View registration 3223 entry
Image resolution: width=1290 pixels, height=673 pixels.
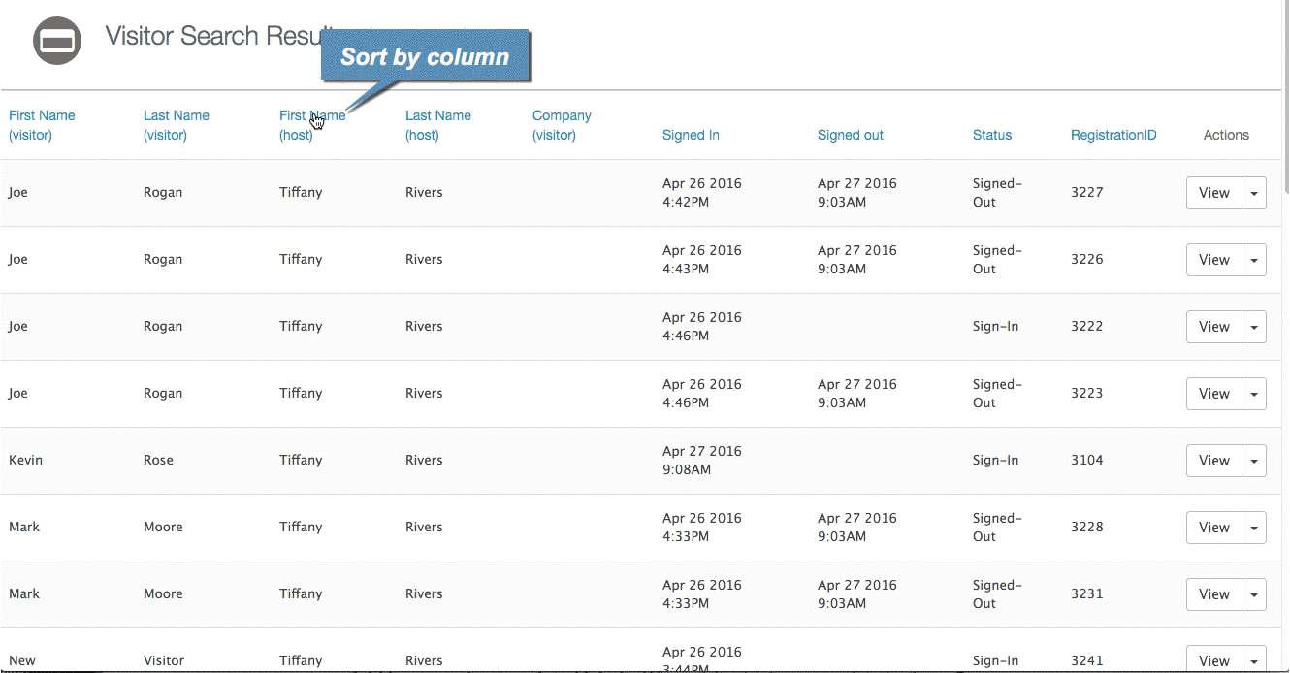click(x=1213, y=394)
